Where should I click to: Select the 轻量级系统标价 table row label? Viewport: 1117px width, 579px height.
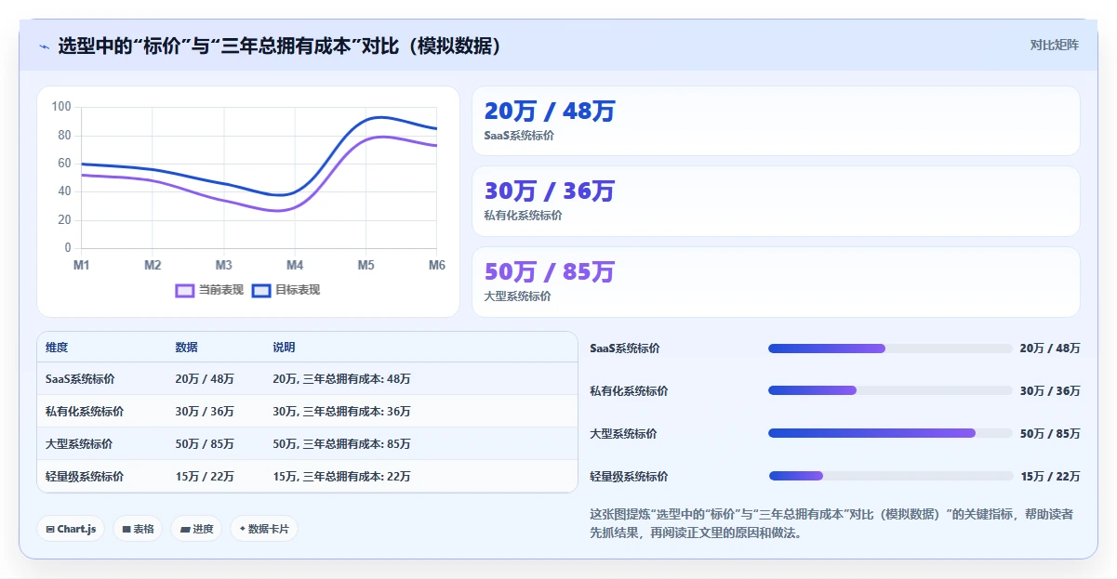tap(85, 477)
